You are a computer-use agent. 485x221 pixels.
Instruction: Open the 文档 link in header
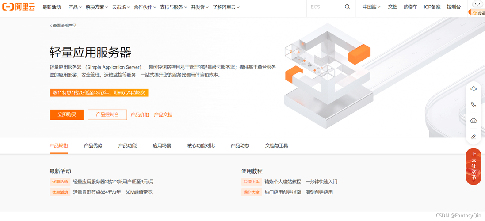pos(393,7)
